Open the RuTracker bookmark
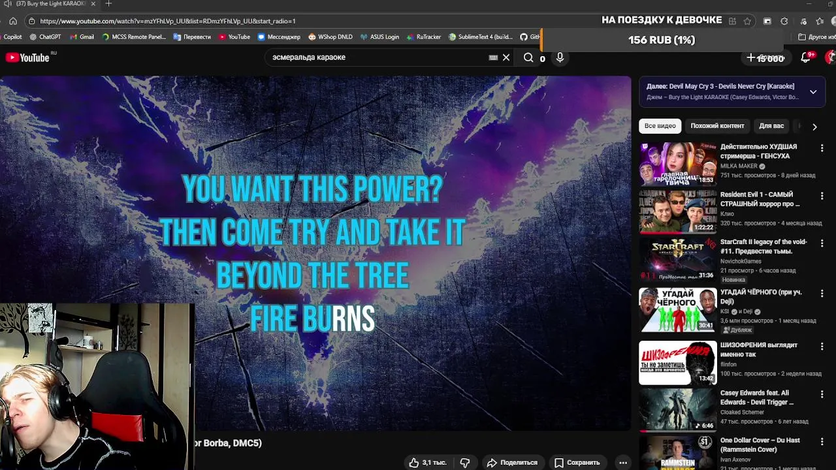836x470 pixels. (424, 37)
